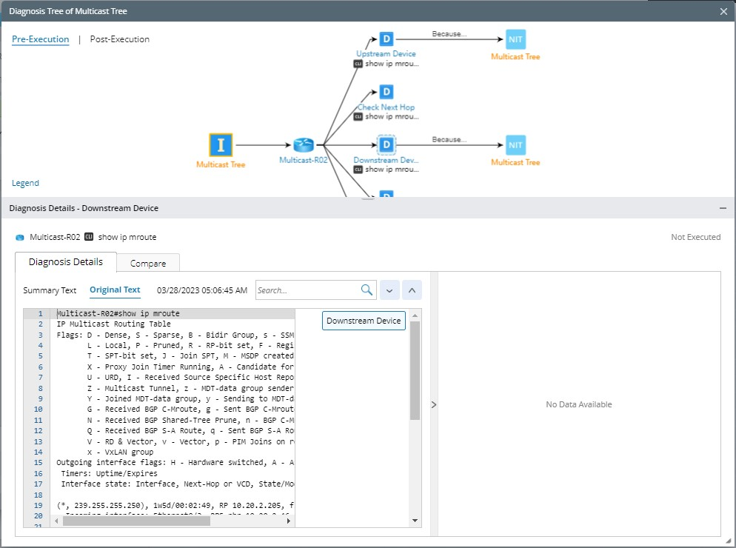
Task: Click the resize grip at dialog corner
Action: [728, 541]
